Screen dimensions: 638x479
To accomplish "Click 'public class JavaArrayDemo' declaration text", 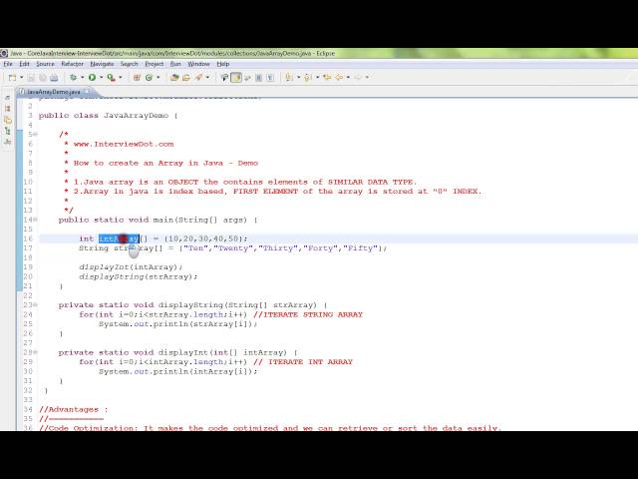I will [x=104, y=116].
